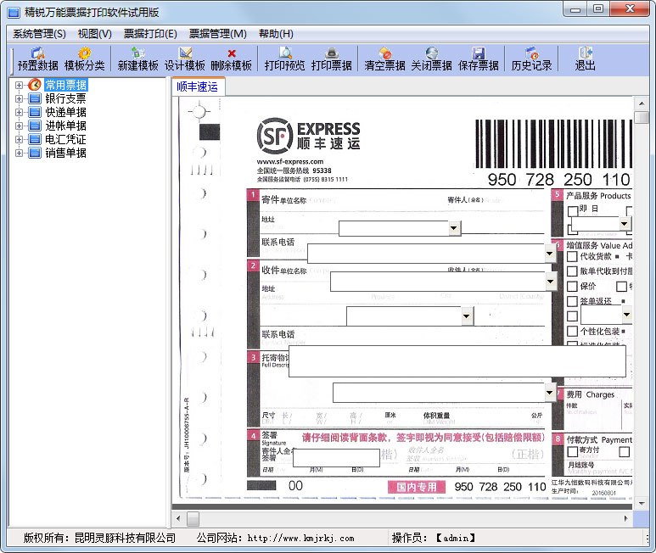Check the 散单代收到付 checkbox
This screenshot has height=553, width=656.
pyautogui.click(x=572, y=271)
